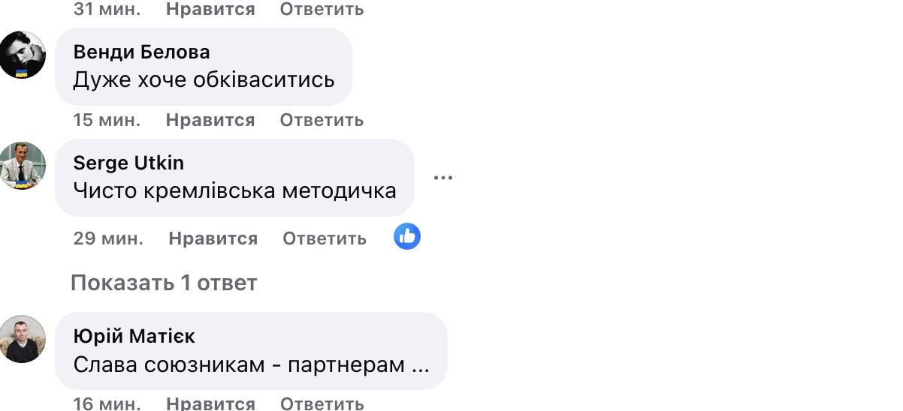The image size is (903, 411).
Task: Reply to Юрій Матієк's comment
Action: [x=322, y=403]
